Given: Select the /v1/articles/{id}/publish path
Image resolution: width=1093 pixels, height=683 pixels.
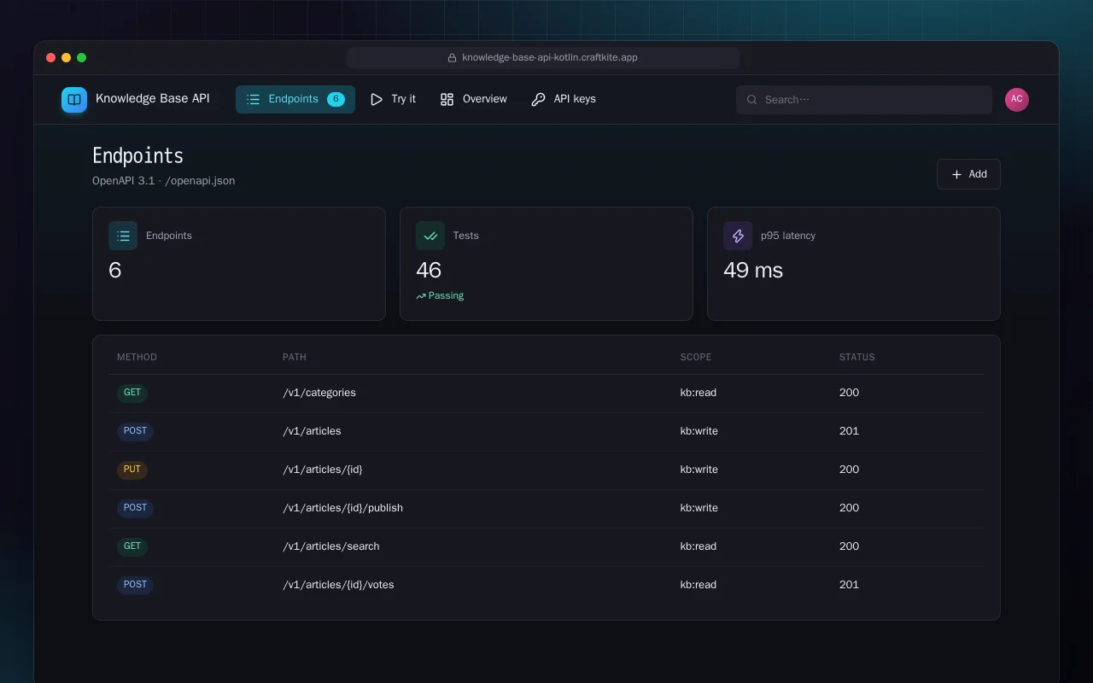Looking at the screenshot, I should 342,508.
